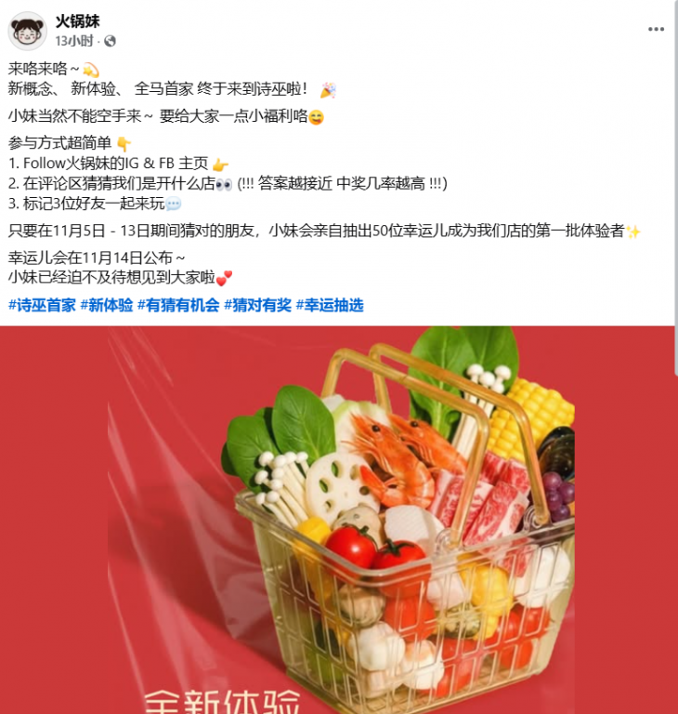Viewport: 678px width, 714px height.
Task: Click the speech bubble emoji in step 3
Action: [174, 204]
